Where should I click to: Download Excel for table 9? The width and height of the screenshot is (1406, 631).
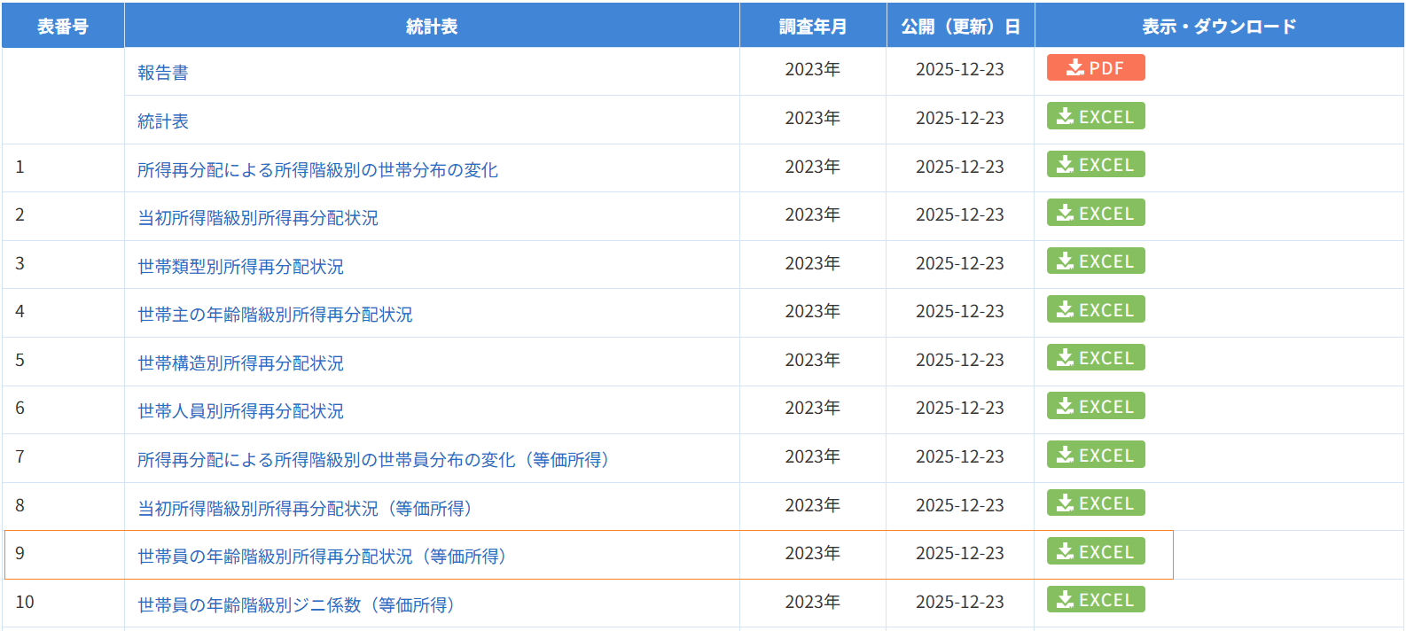click(x=1095, y=552)
